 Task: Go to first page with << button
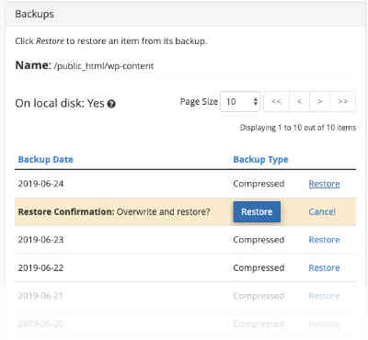276,101
